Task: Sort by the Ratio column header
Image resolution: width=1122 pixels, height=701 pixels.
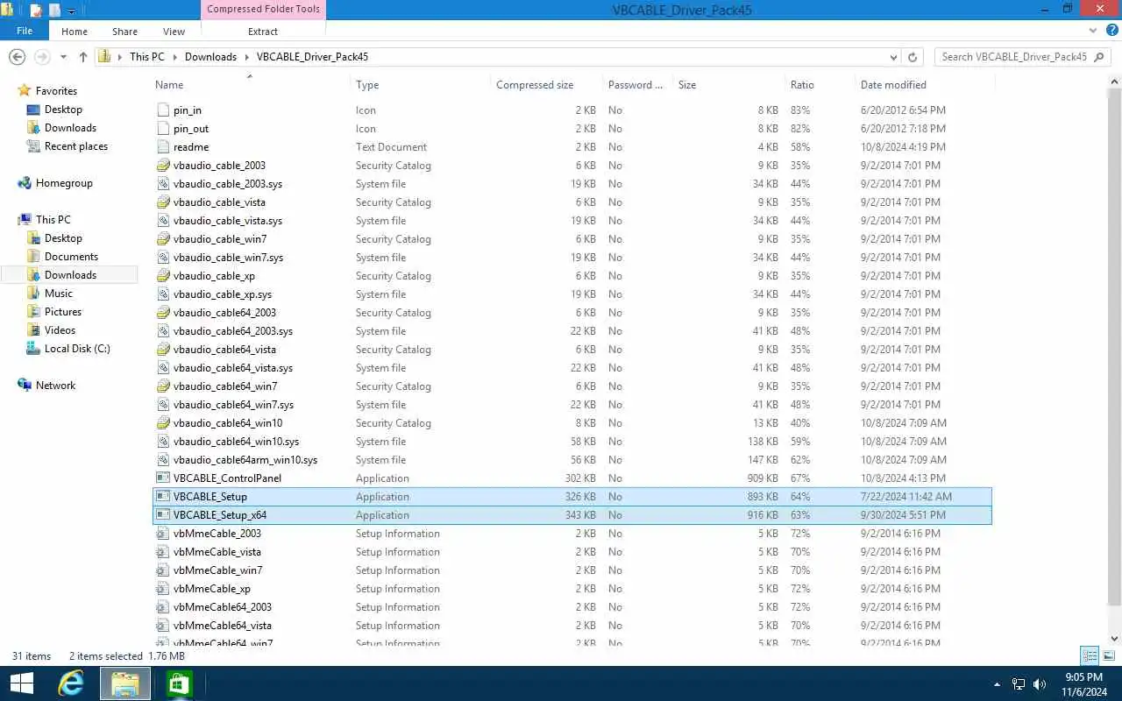Action: pyautogui.click(x=802, y=85)
